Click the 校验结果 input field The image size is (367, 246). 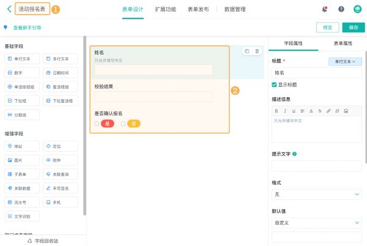(x=153, y=97)
